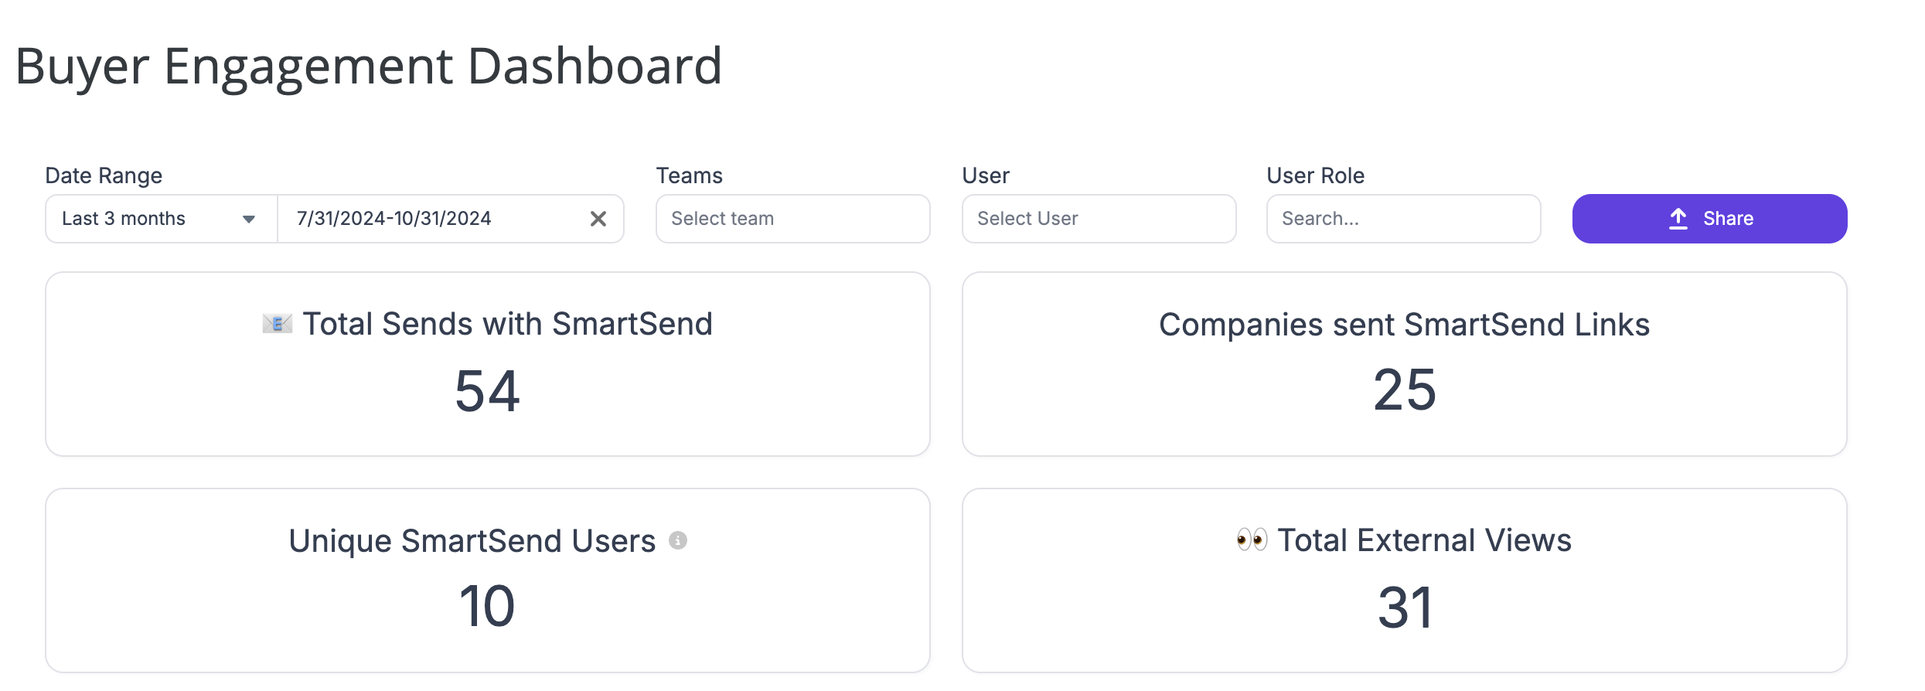Screen dimensions: 1925x691
Task: Click info icon beside Unique SmartSend Users
Action: pos(678,540)
